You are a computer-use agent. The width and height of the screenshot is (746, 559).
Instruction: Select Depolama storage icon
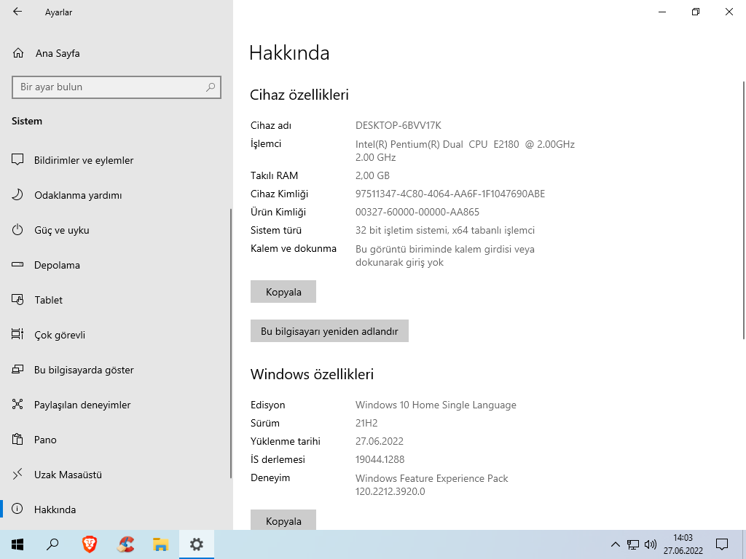coord(17,265)
